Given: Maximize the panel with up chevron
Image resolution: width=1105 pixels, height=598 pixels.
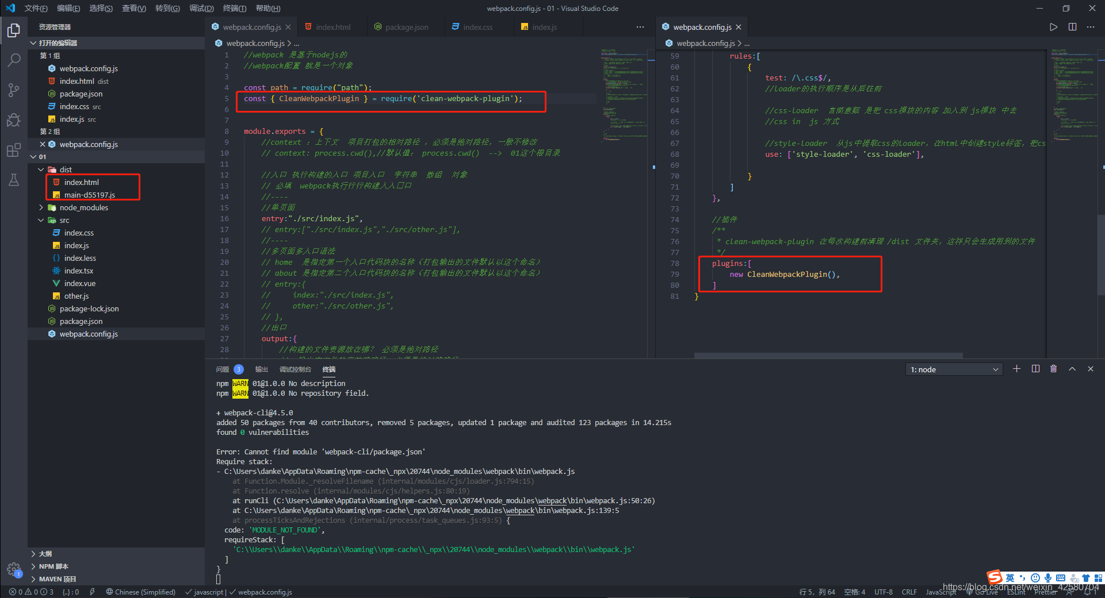Looking at the screenshot, I should click(x=1072, y=369).
